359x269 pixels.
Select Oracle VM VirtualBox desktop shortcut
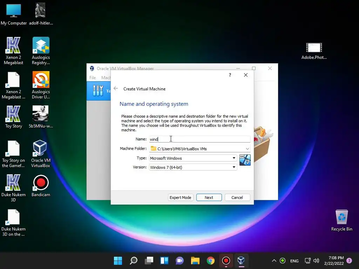pos(41,154)
